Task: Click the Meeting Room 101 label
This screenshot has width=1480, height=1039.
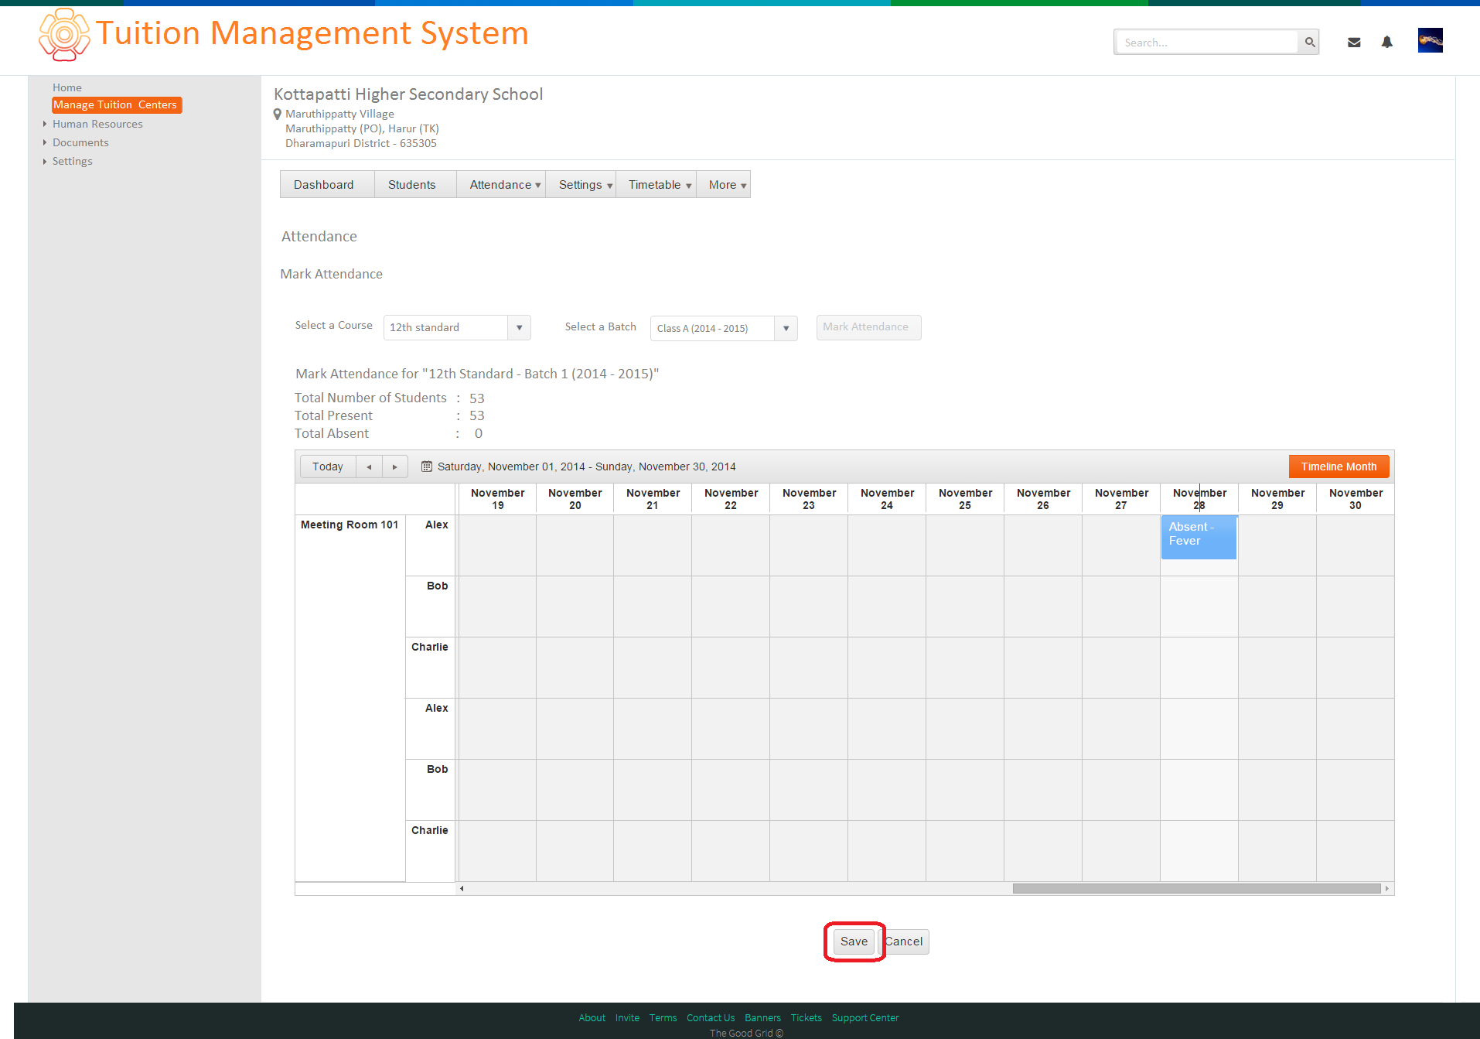Action: (350, 525)
